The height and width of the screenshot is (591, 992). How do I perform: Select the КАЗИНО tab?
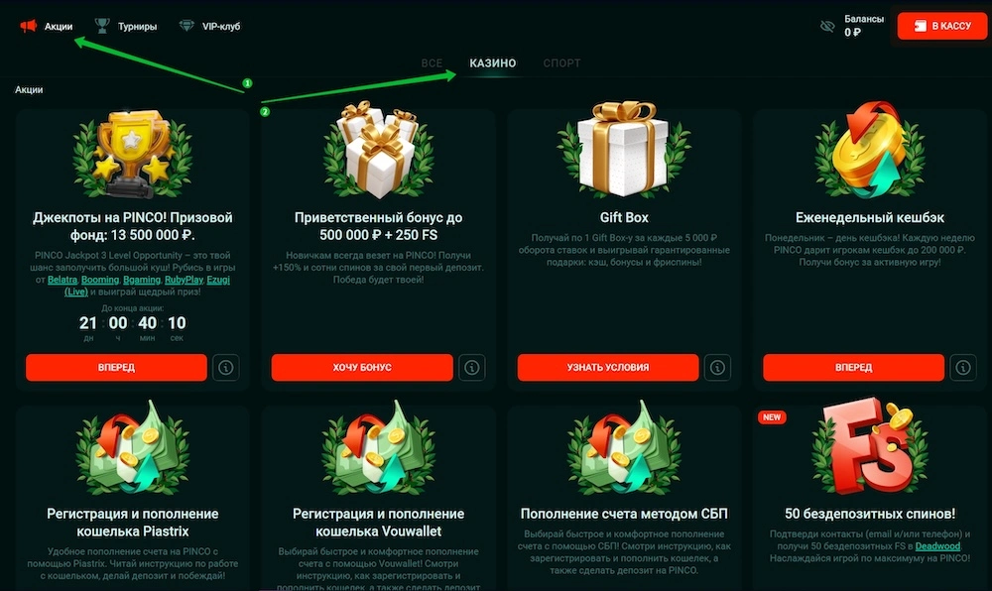pyautogui.click(x=493, y=63)
